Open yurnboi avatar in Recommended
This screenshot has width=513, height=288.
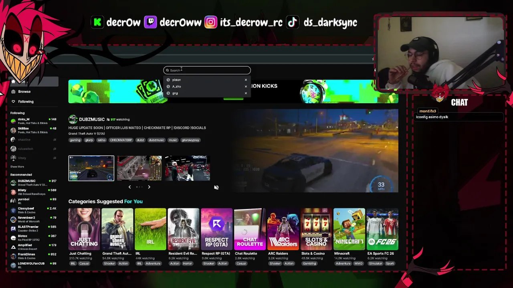pos(13,201)
